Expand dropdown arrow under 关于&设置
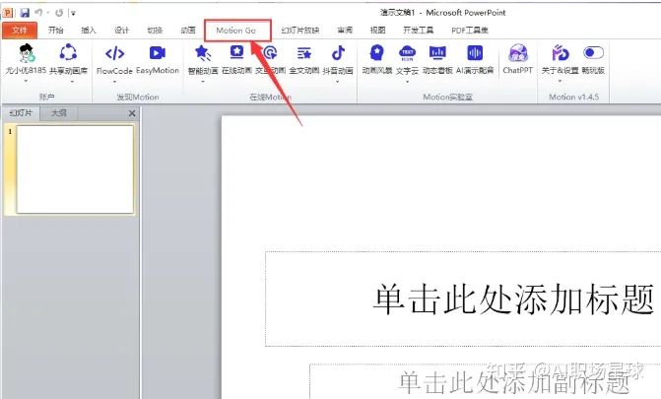 pyautogui.click(x=560, y=81)
